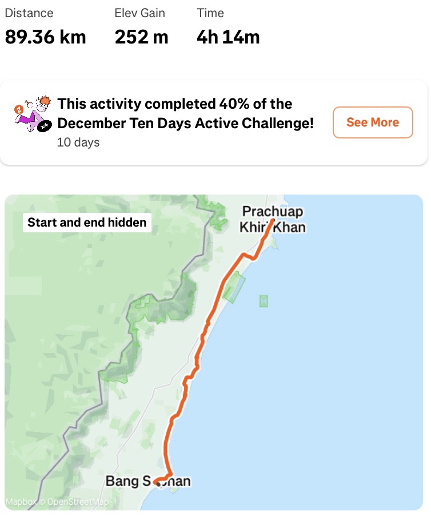
Task: Click the small green island offshore
Action: point(264,300)
